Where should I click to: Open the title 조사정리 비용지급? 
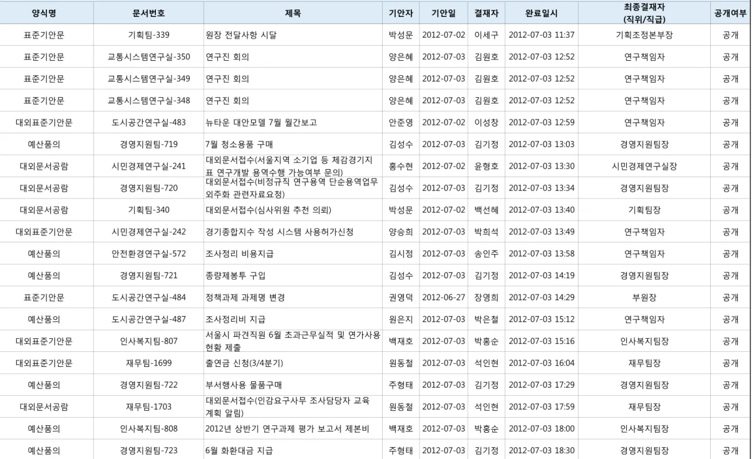point(239,254)
